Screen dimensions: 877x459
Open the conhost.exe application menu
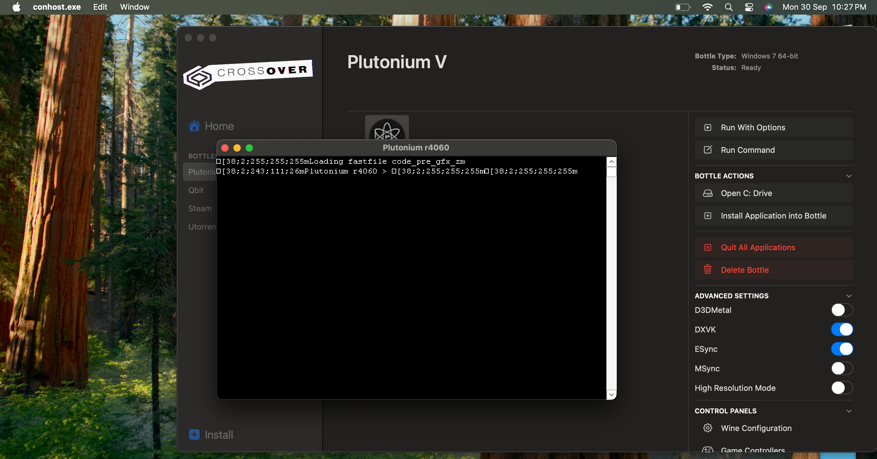(x=56, y=7)
